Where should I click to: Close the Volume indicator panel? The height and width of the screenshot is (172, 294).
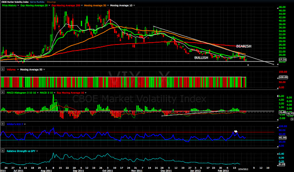[x=3, y=69]
